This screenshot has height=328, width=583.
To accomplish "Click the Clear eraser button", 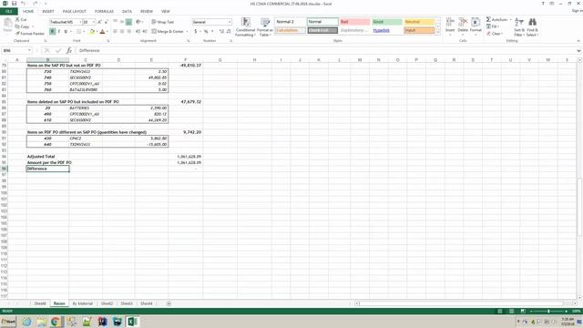I will click(x=496, y=34).
